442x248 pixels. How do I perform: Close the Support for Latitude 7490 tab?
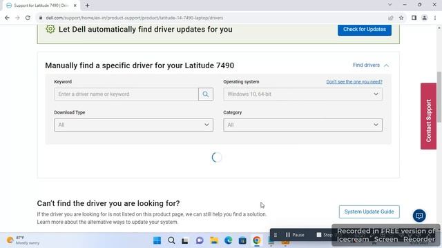[75, 6]
